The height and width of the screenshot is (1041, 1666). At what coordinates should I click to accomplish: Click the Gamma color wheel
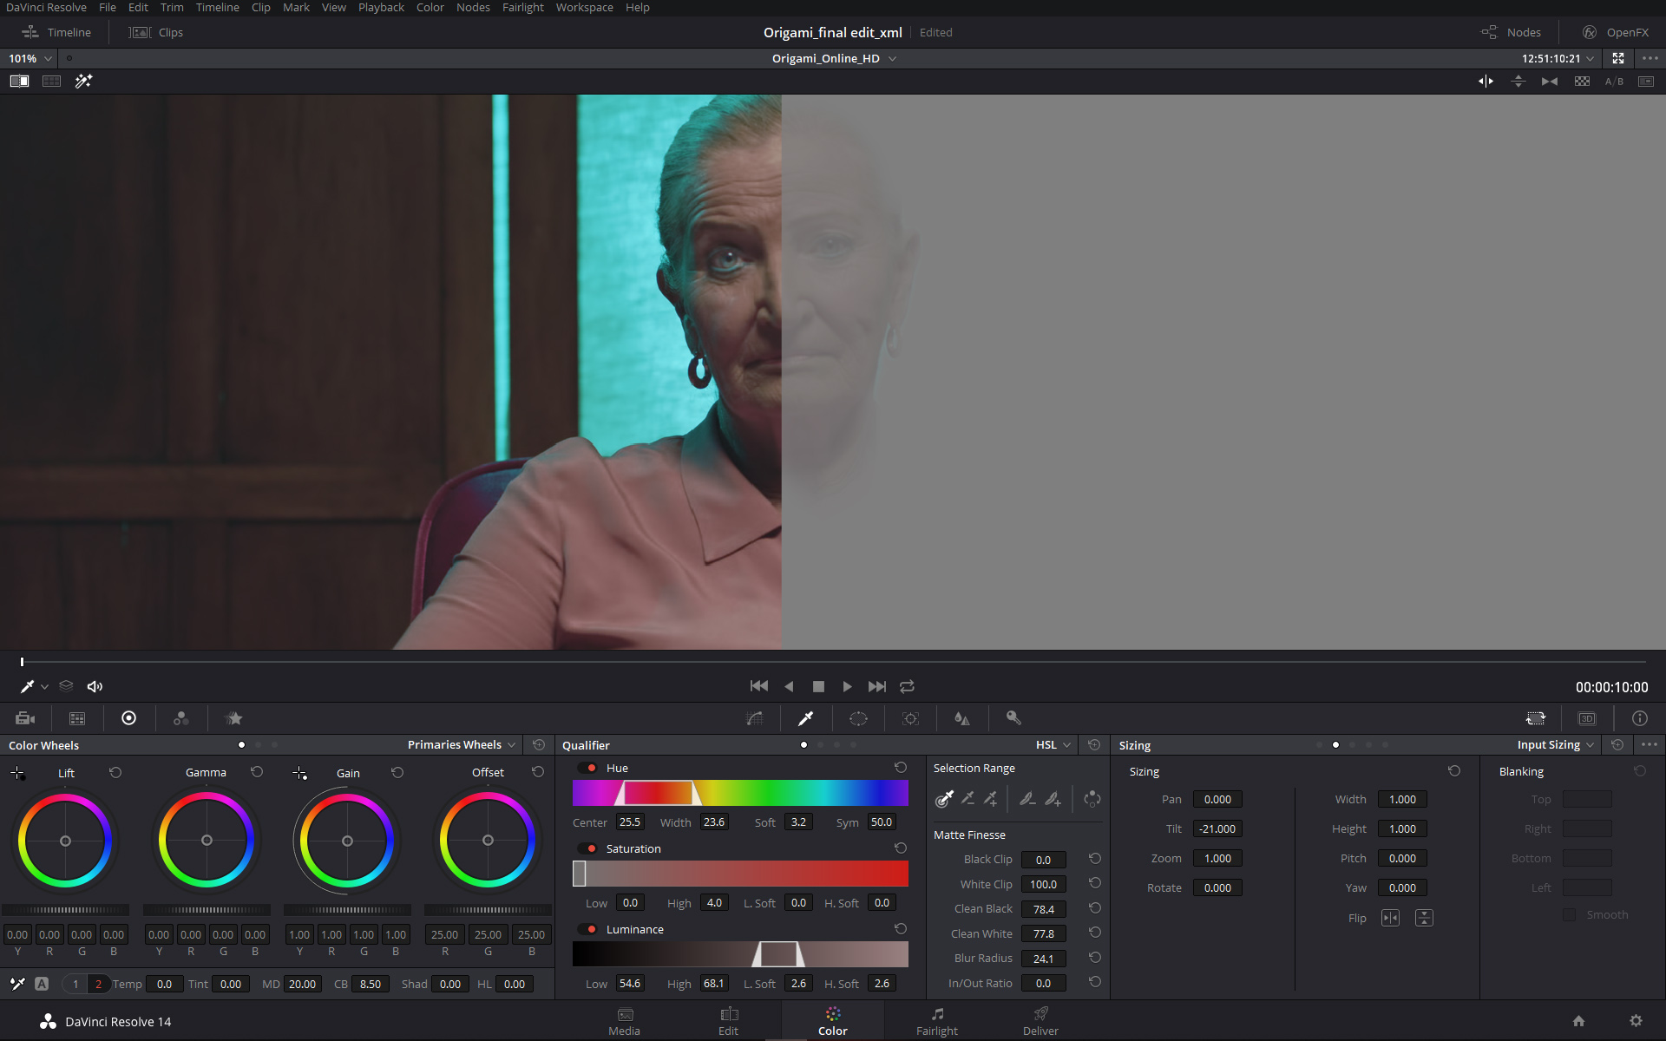pyautogui.click(x=207, y=840)
